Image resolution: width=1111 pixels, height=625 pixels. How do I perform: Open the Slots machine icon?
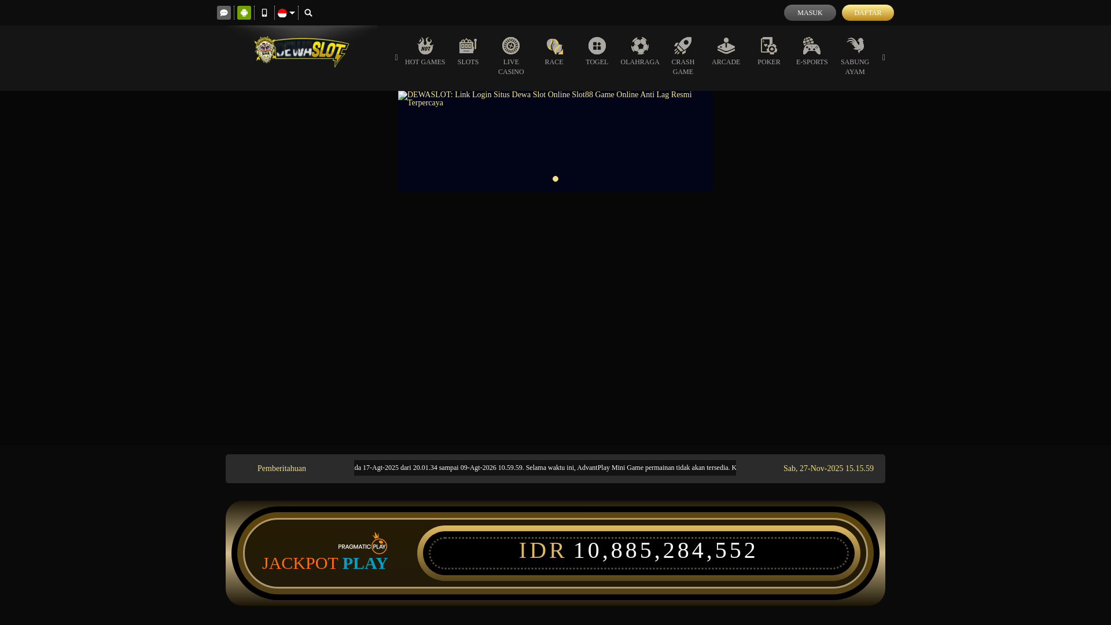(x=468, y=45)
